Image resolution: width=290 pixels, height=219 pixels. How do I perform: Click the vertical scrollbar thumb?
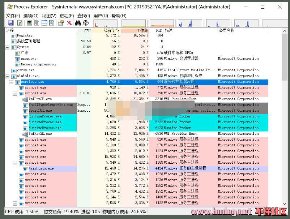click(285, 57)
